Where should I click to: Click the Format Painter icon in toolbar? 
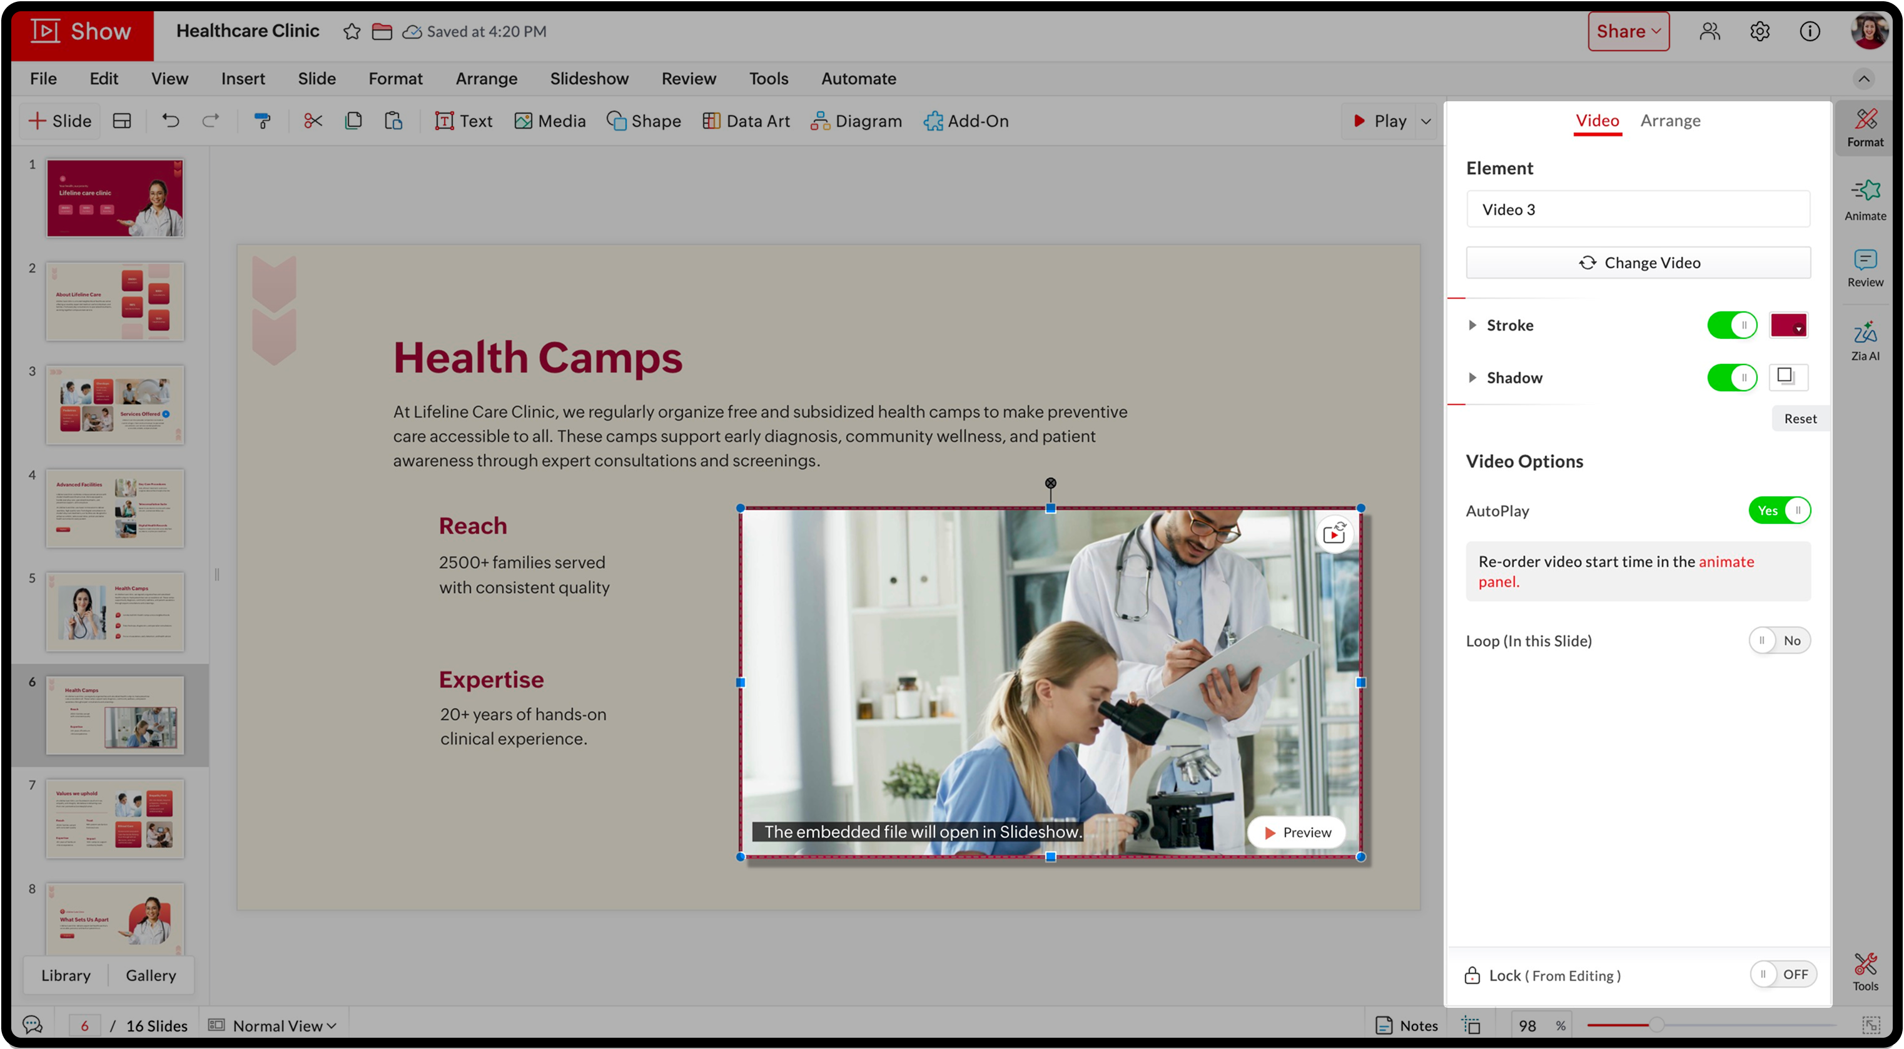[262, 121]
